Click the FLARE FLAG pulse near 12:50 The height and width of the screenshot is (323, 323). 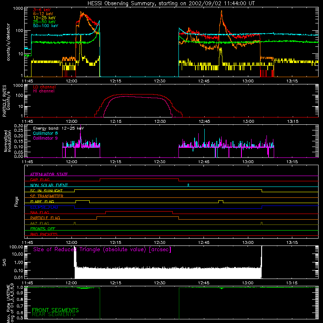click(x=220, y=201)
